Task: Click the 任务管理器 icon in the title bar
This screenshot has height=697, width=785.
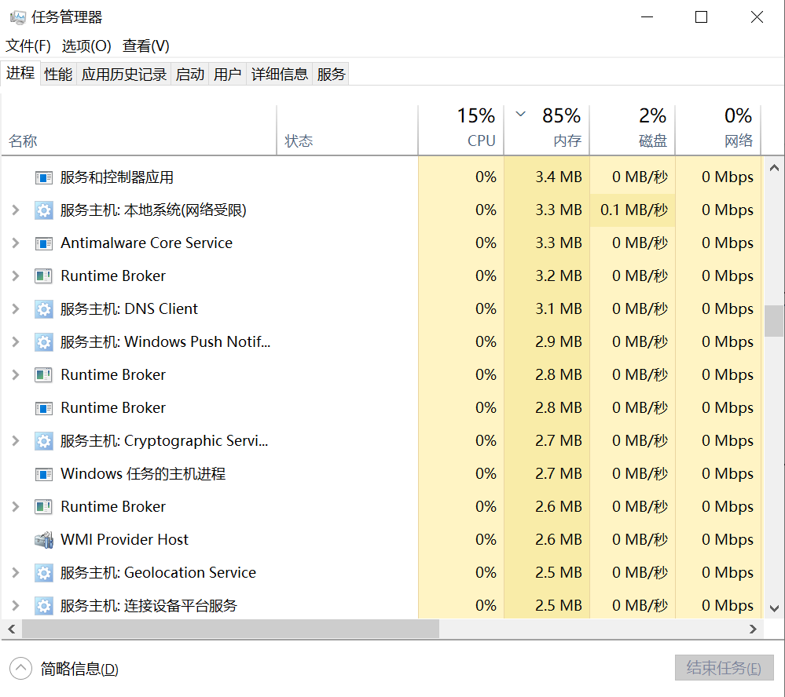Action: [x=17, y=17]
